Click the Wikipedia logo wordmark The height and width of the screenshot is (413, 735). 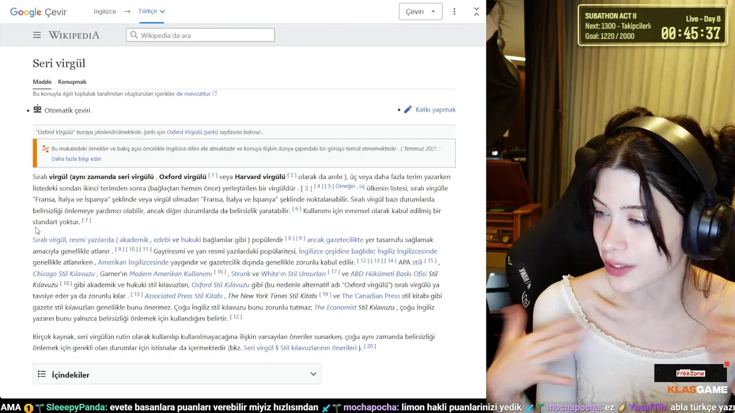click(74, 35)
